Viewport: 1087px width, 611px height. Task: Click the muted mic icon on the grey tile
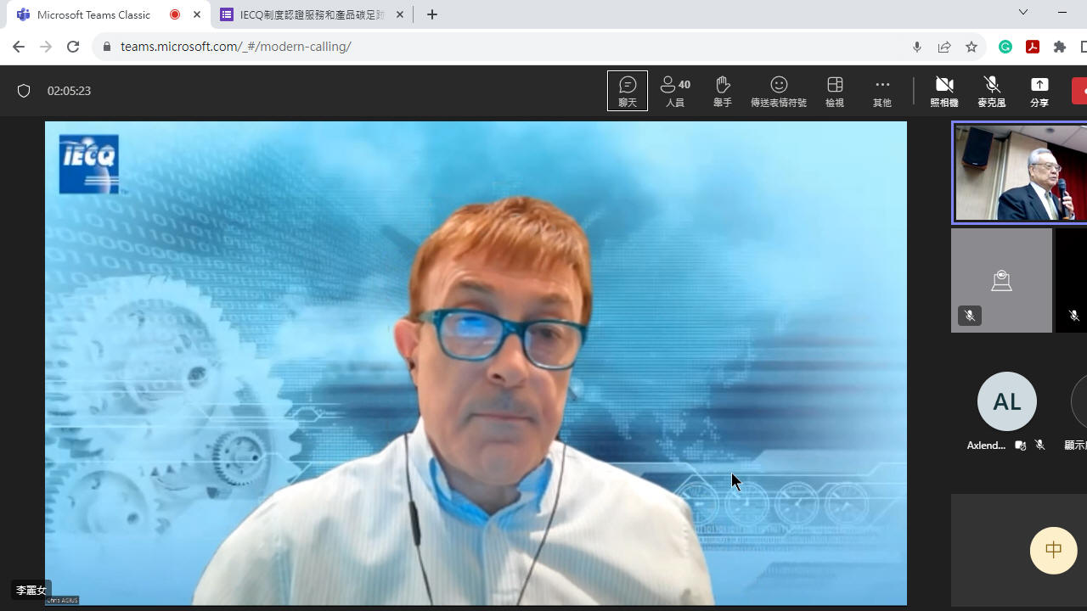tap(970, 316)
